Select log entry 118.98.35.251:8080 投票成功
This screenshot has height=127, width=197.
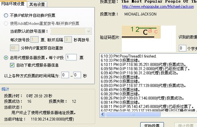(143, 65)
